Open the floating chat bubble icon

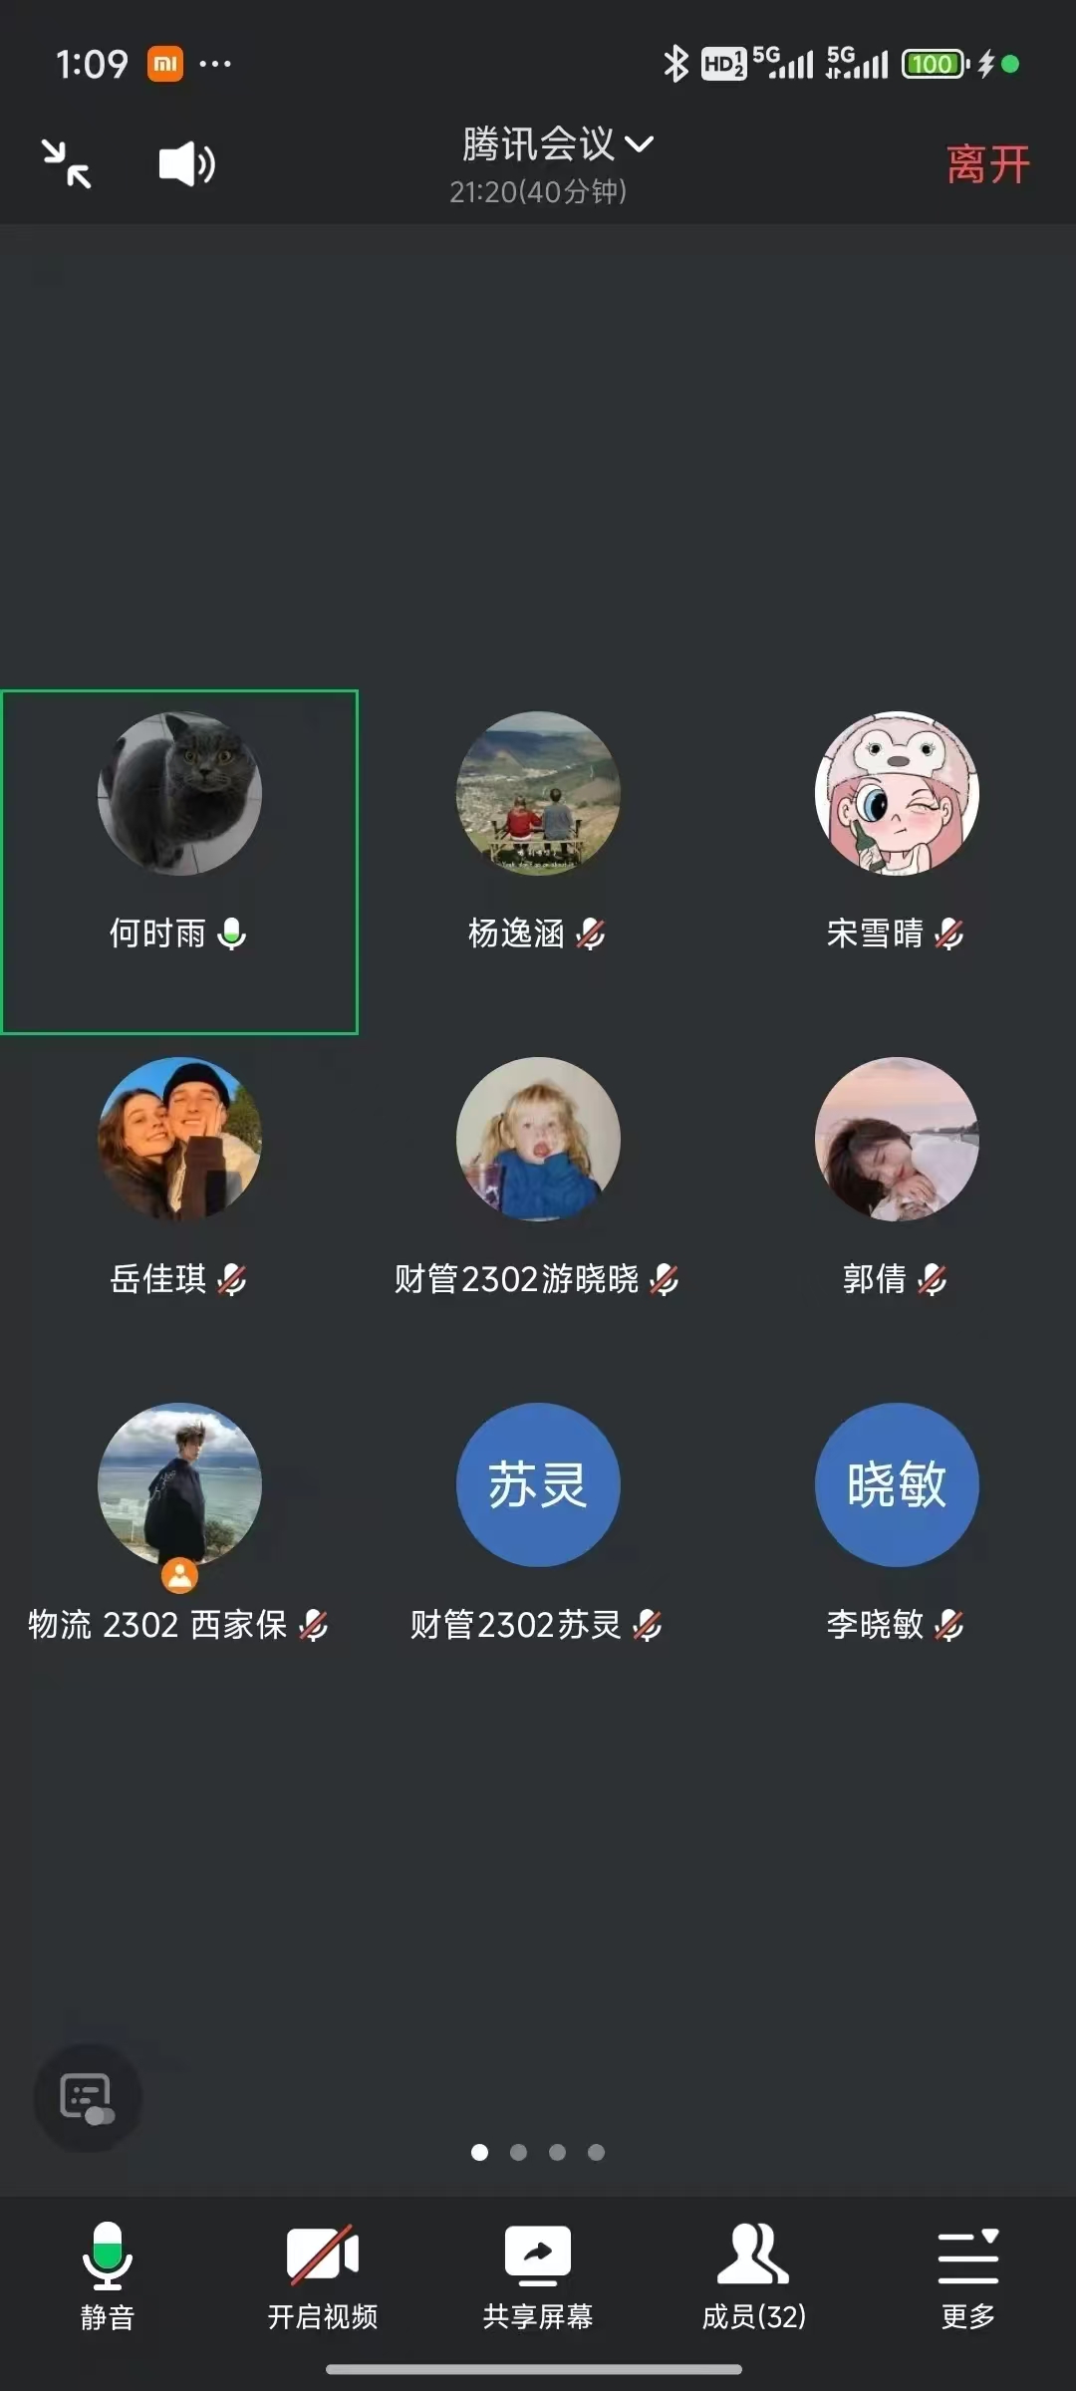(x=88, y=2098)
